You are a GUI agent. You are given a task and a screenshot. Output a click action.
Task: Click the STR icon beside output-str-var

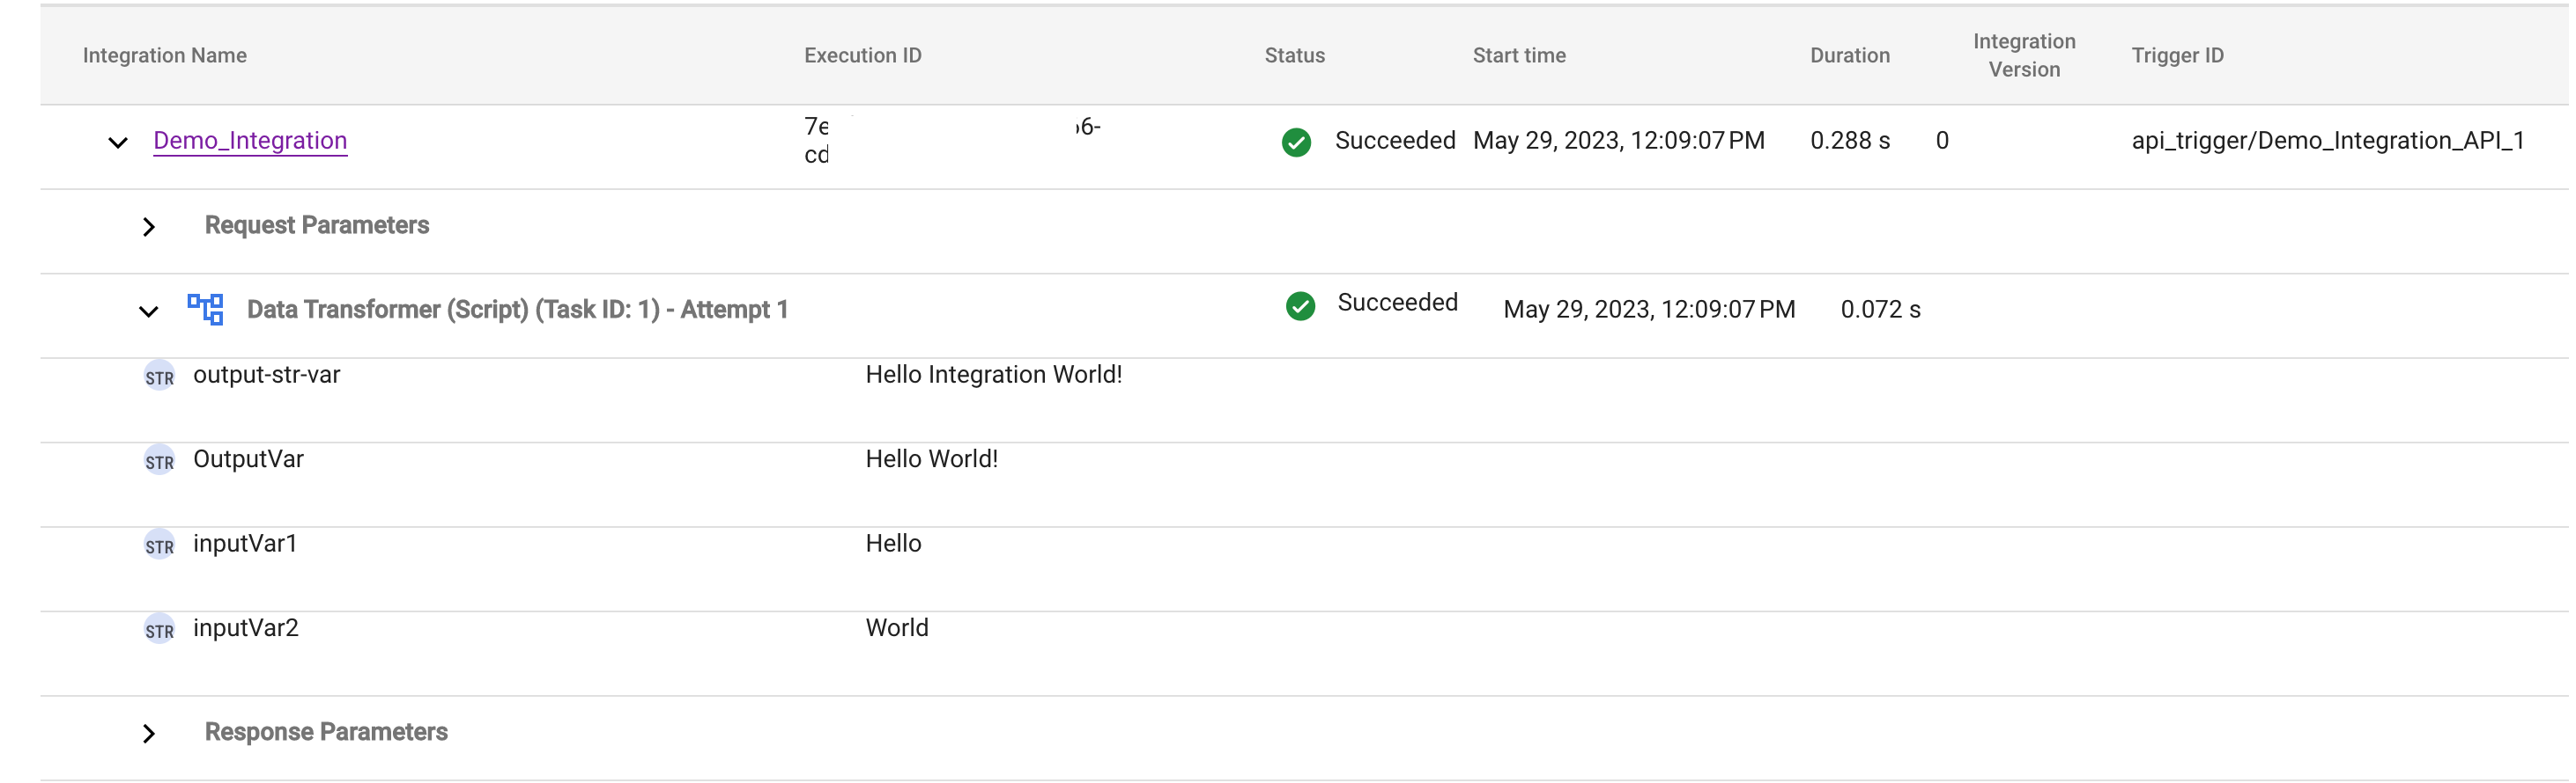159,377
